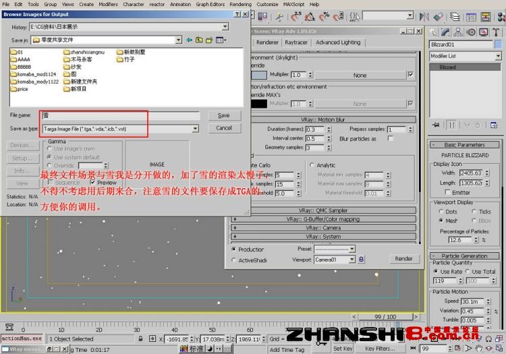Click the Blizzard01 object color swatch

click(499, 45)
